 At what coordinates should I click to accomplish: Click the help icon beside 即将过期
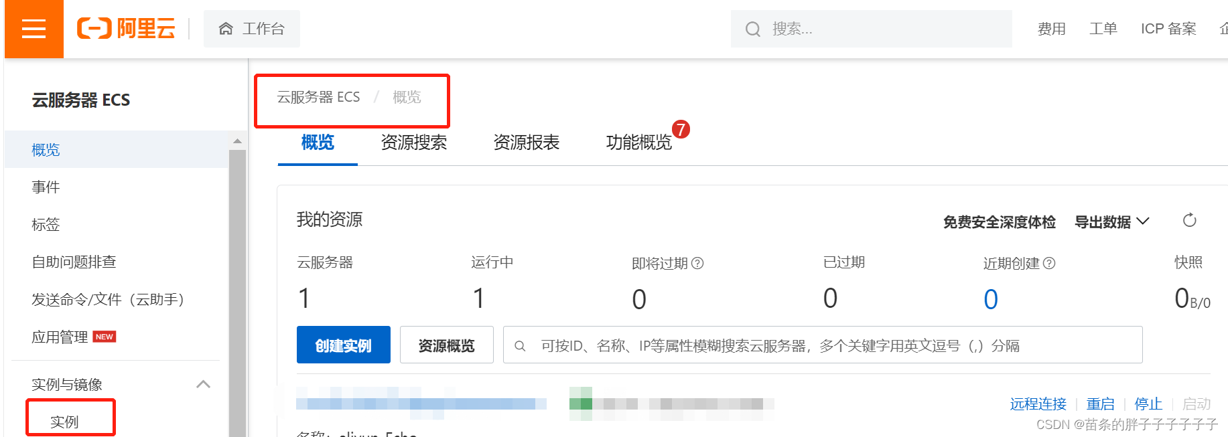(x=697, y=264)
